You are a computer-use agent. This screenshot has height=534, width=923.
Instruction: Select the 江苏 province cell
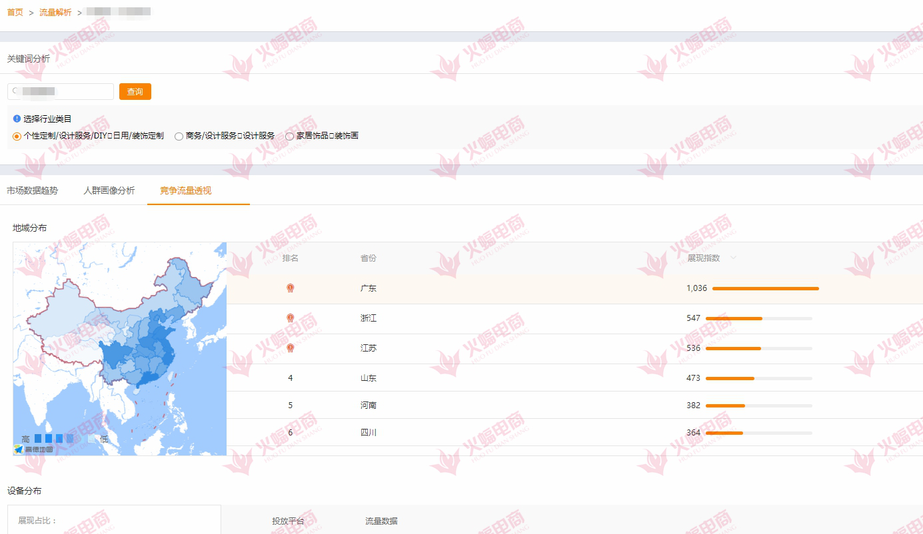(x=369, y=348)
